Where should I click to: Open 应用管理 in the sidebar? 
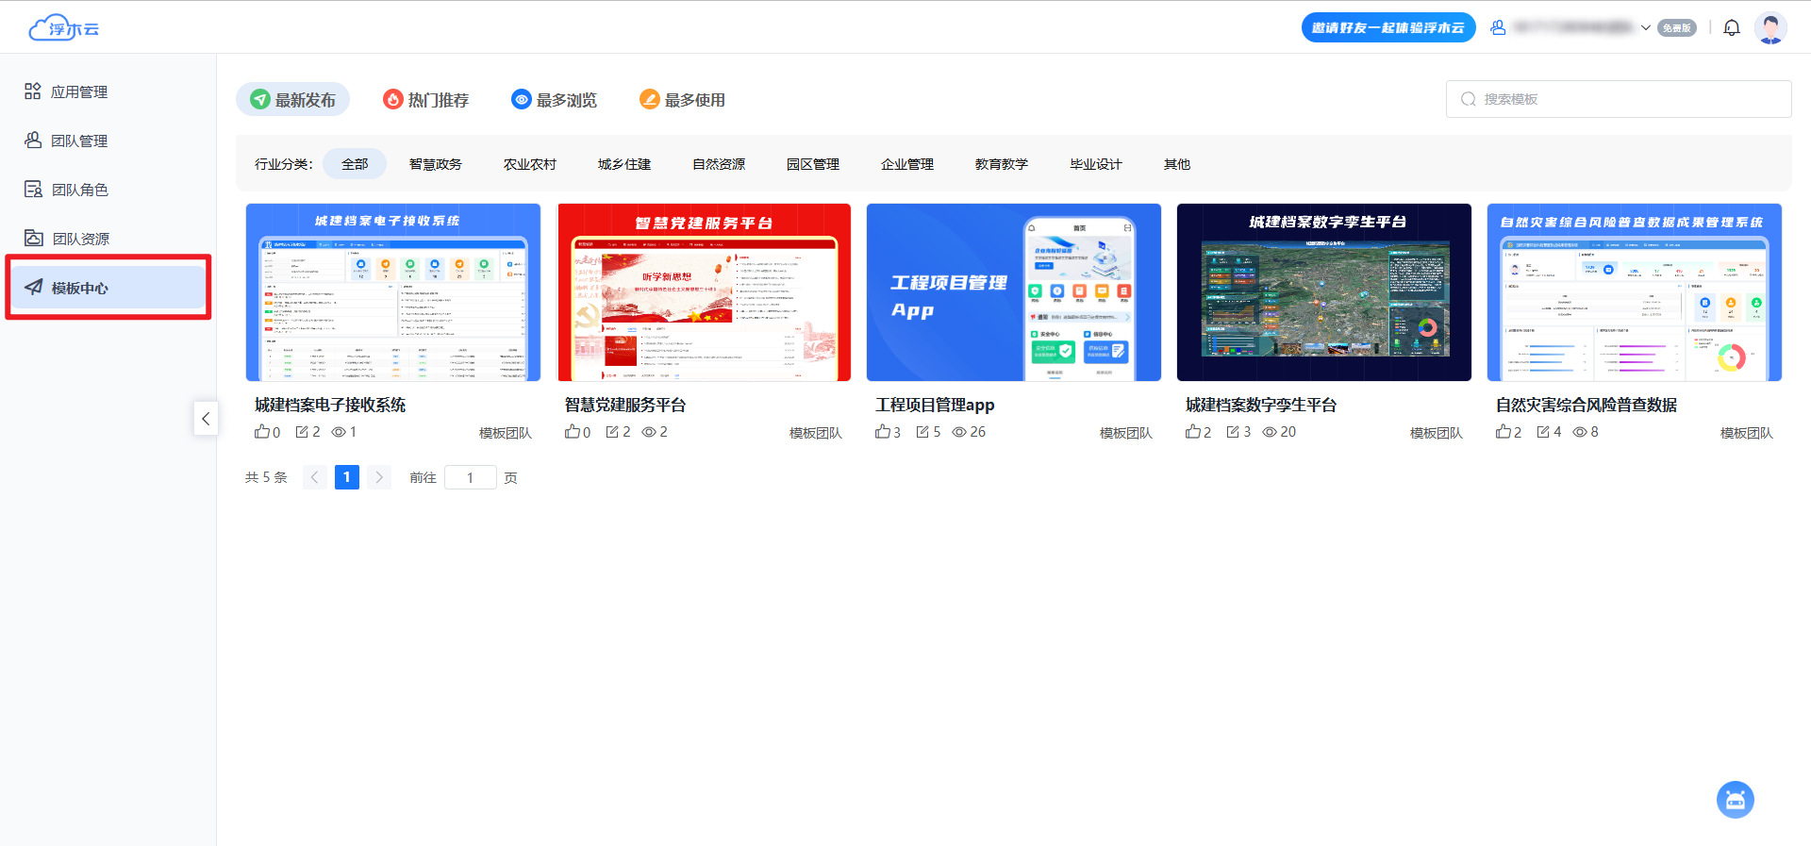point(79,91)
